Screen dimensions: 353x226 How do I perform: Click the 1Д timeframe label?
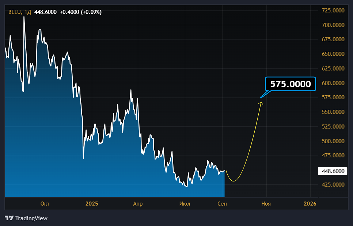pos(27,12)
